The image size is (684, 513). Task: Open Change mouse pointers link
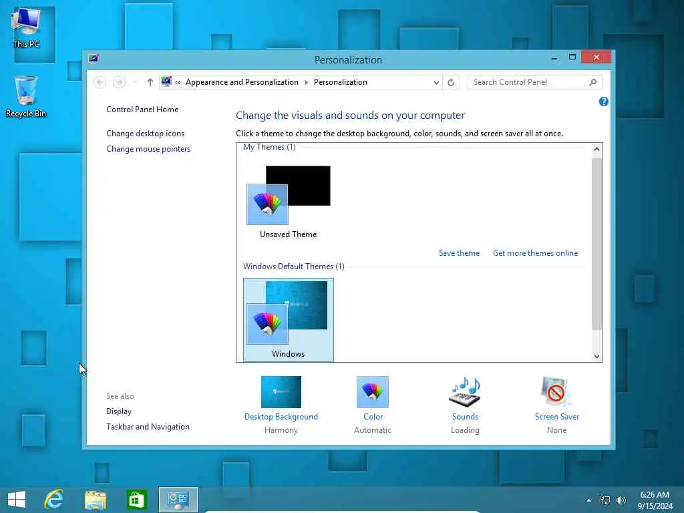pyautogui.click(x=148, y=149)
